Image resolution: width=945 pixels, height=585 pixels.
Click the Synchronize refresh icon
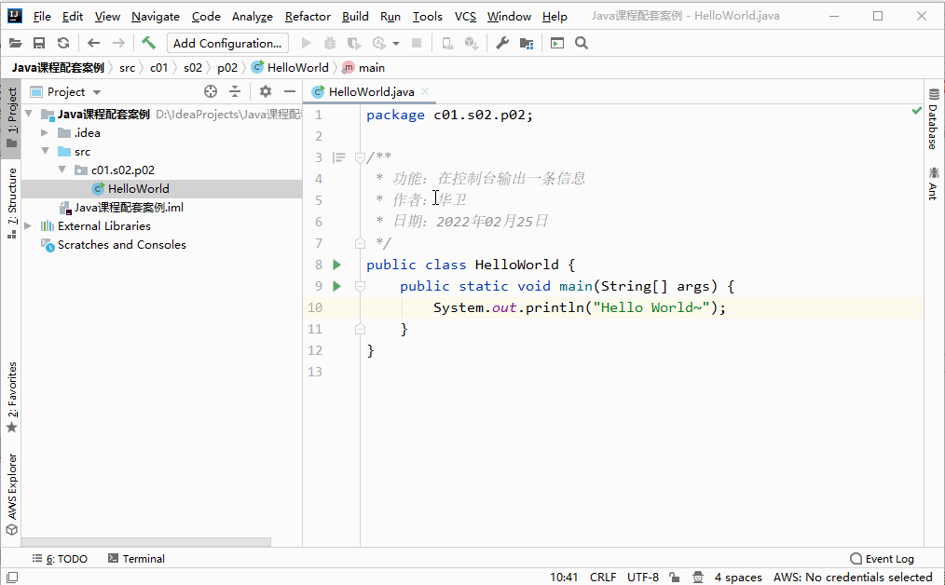63,43
